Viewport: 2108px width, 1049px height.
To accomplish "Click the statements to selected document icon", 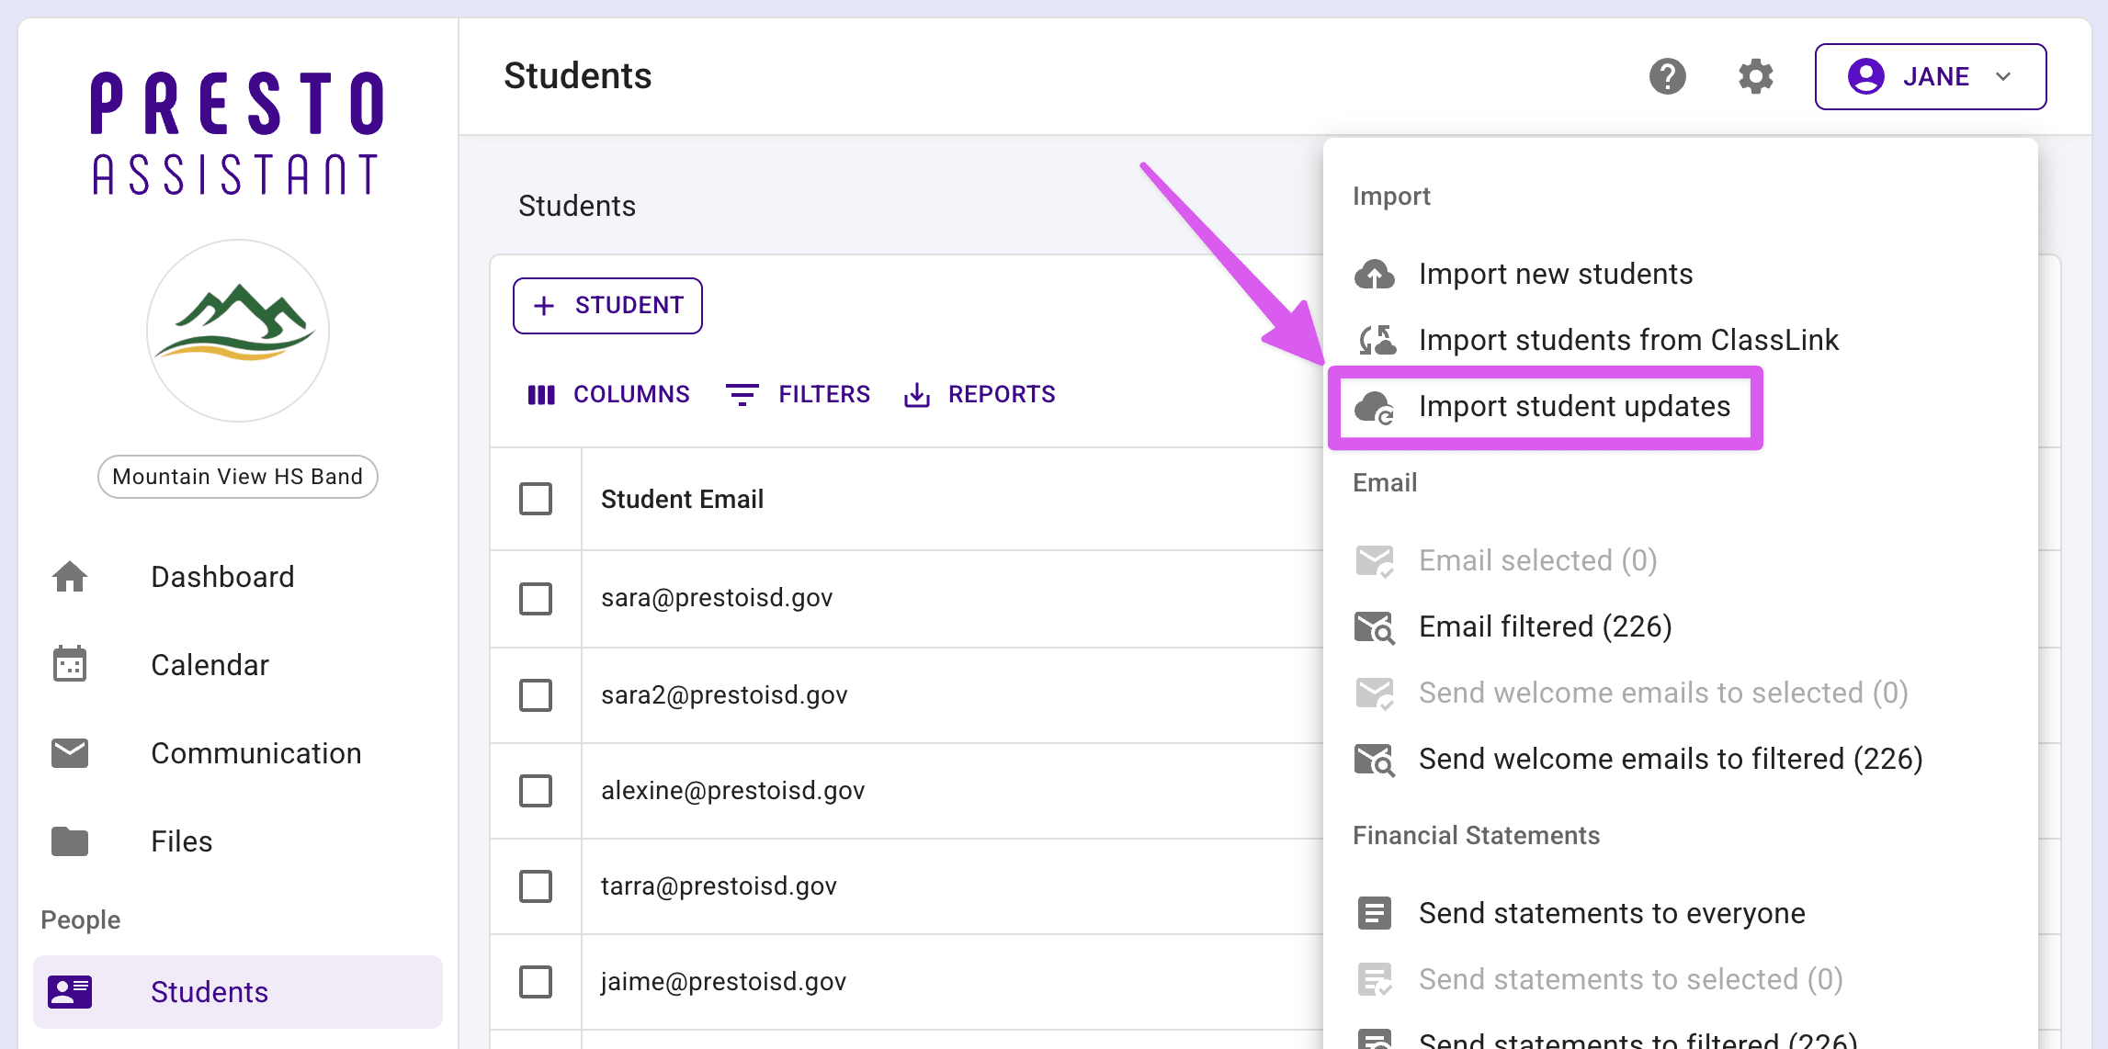I will click(x=1375, y=979).
